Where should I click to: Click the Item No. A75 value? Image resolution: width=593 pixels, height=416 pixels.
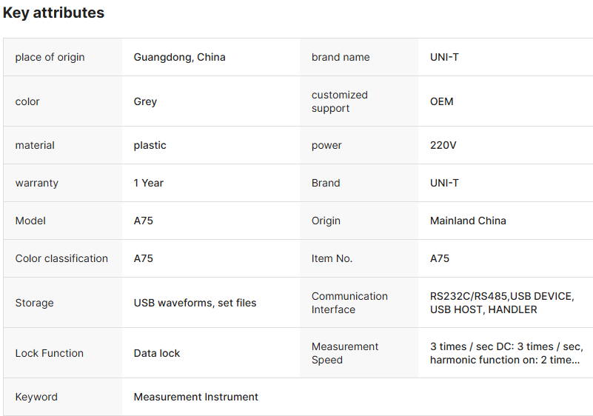(x=439, y=258)
